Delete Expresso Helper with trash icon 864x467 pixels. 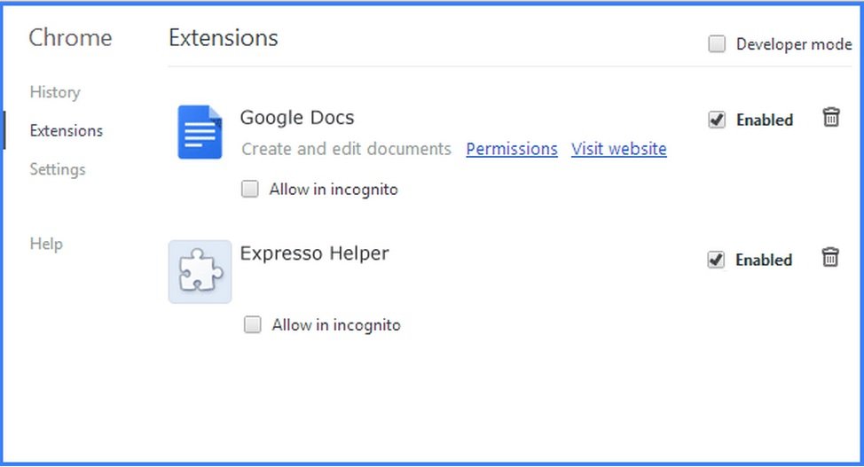click(x=830, y=257)
